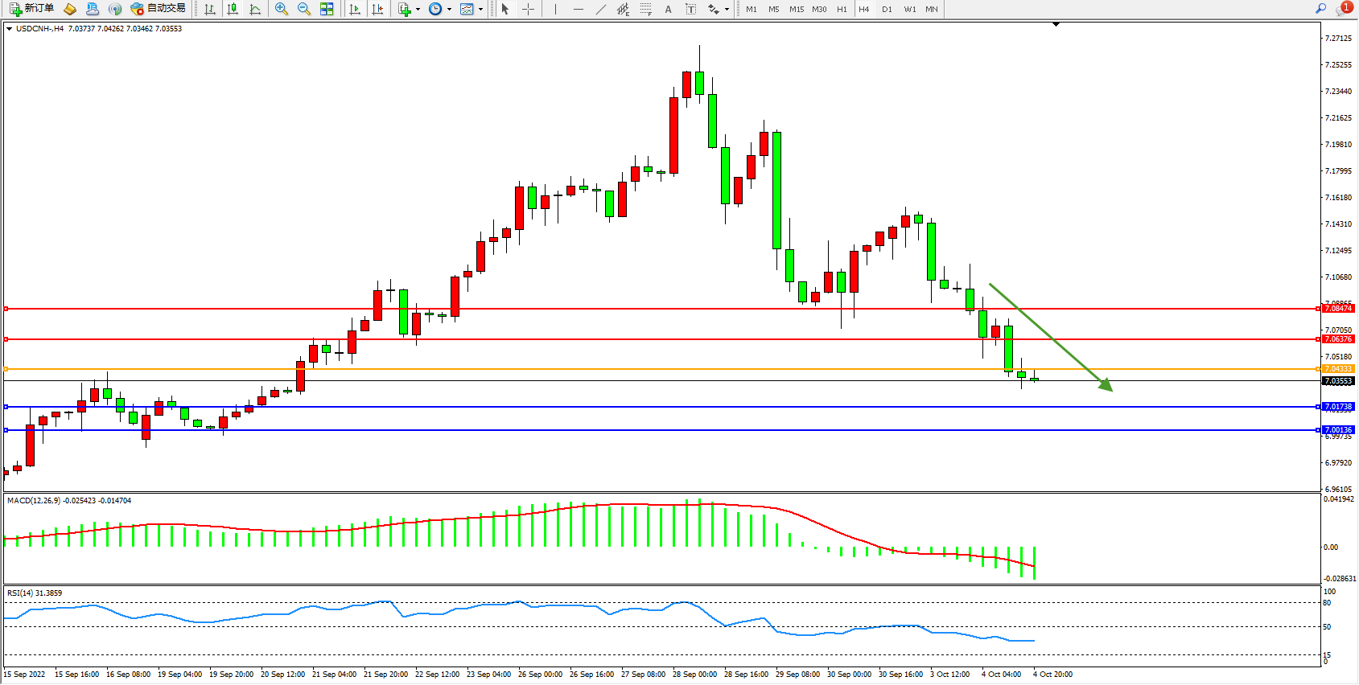Toggle chart auto scroll icon
Screen dimensions: 1359x685
click(x=355, y=9)
